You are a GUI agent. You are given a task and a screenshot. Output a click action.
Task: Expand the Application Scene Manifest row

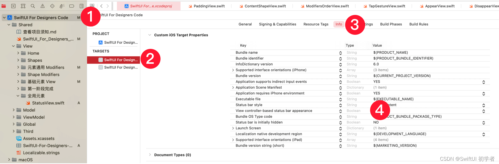[x=233, y=88]
